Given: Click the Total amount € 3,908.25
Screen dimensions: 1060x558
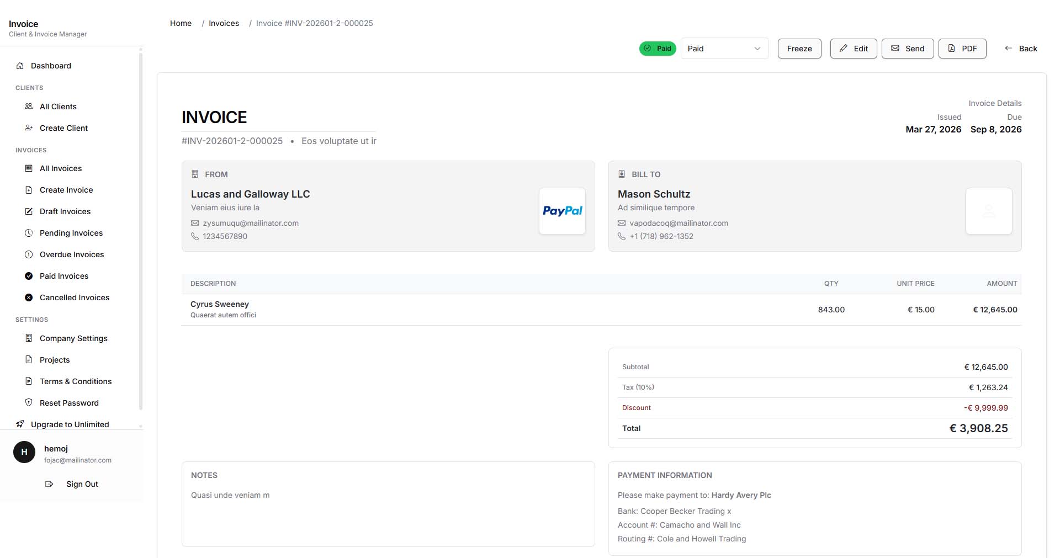Looking at the screenshot, I should point(978,428).
